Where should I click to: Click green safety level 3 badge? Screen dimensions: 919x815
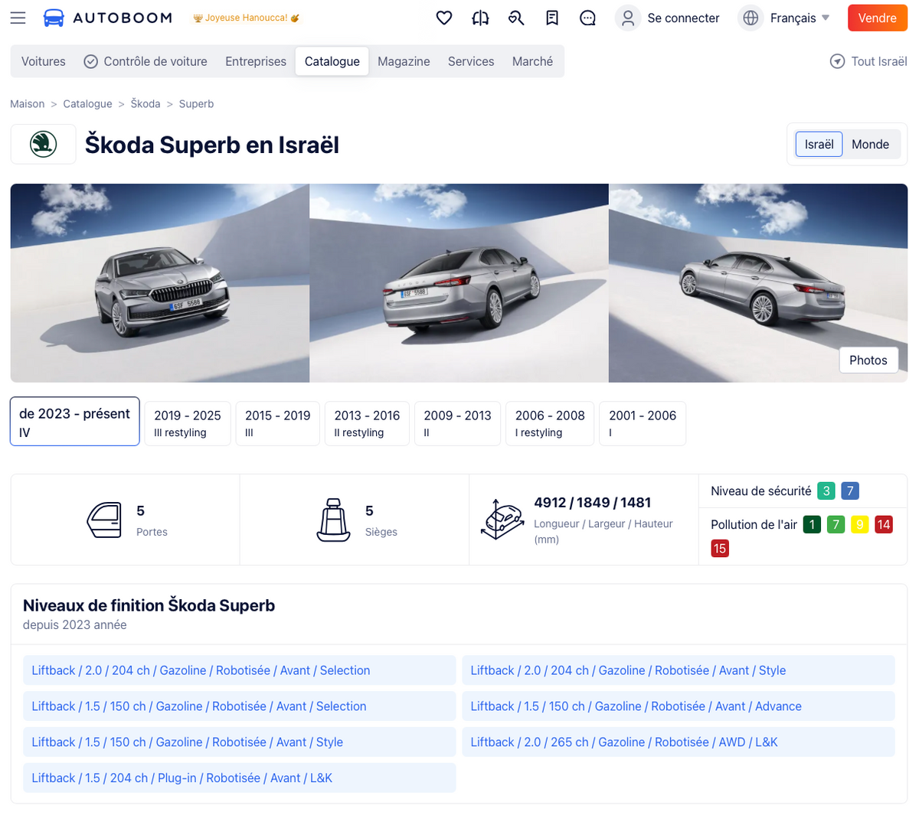826,491
